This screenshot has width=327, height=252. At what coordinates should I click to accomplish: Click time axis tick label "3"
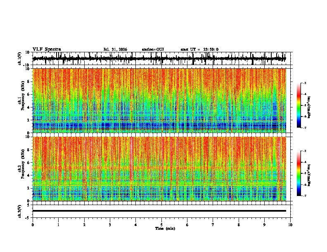[110, 225]
